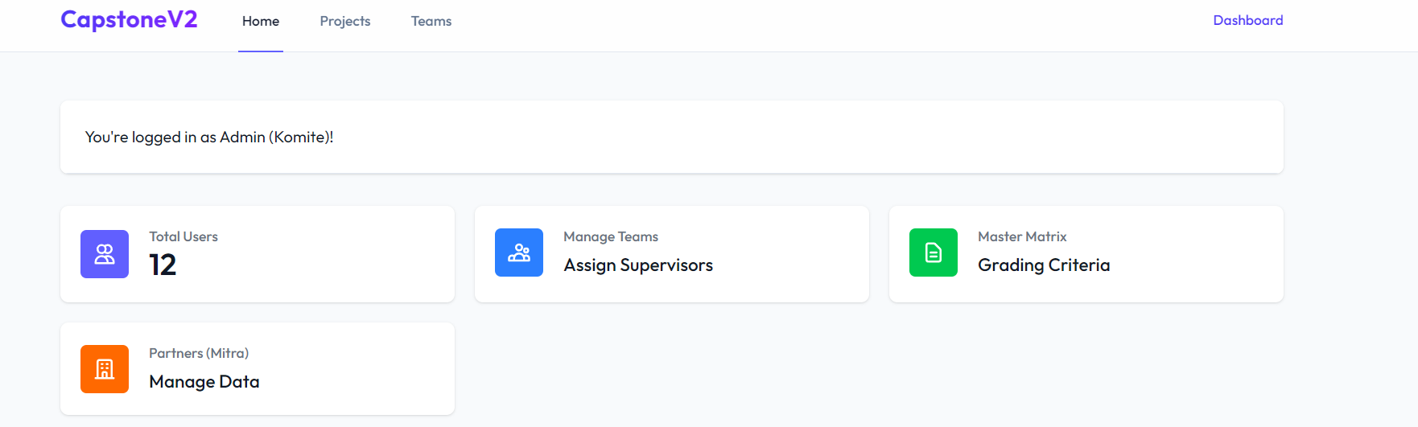Click the Master Matrix label
Image resolution: width=1418 pixels, height=427 pixels.
point(1022,236)
